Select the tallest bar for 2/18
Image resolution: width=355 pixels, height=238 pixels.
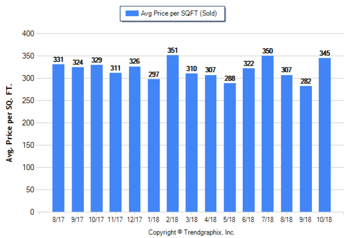point(173,133)
